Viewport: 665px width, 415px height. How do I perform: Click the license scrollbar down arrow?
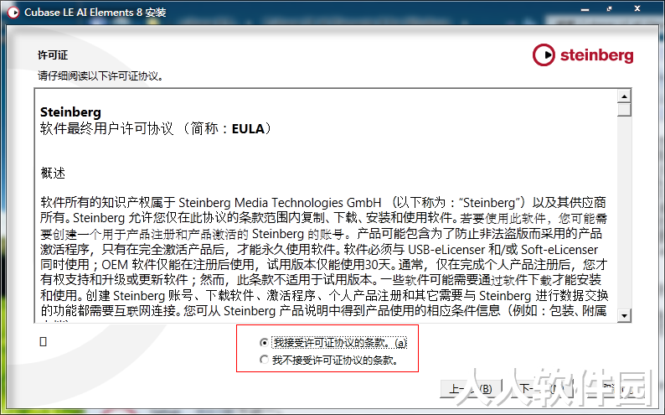pyautogui.click(x=624, y=315)
